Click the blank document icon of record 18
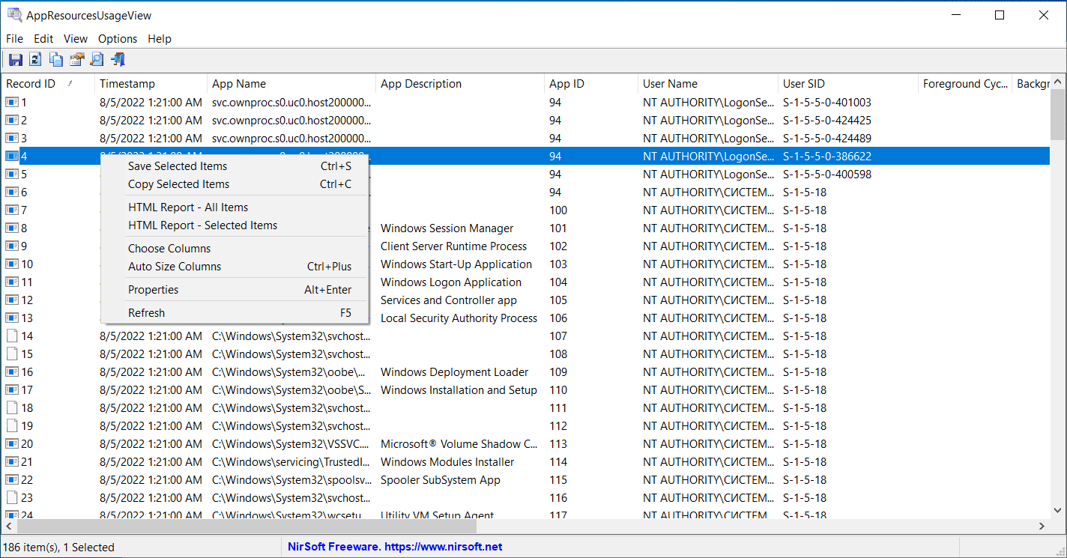This screenshot has height=558, width=1067. pos(12,408)
